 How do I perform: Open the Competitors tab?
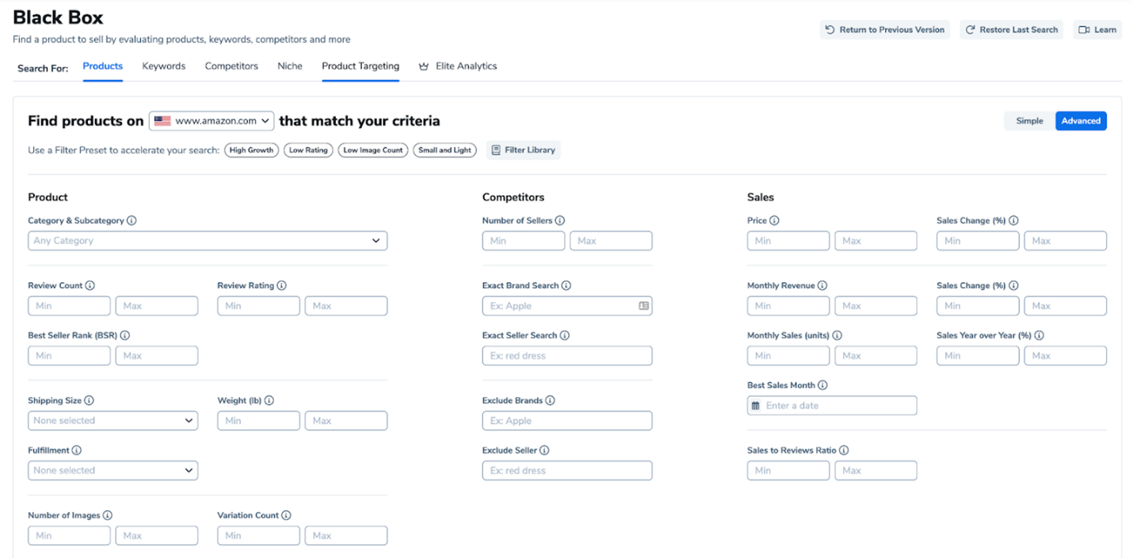[x=231, y=67]
